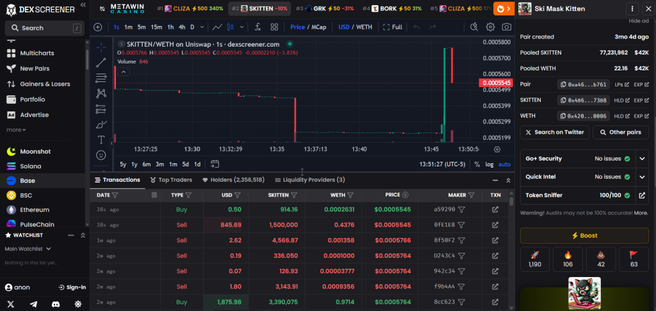Expand the Quick Intel details
This screenshot has height=311, width=656.
pyautogui.click(x=642, y=177)
